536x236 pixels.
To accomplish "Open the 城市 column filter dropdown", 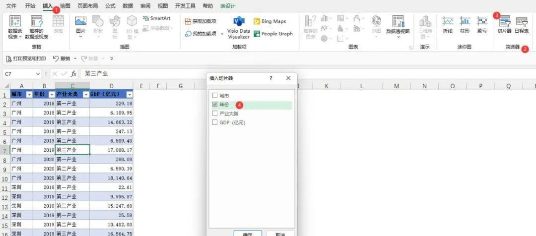I will pyautogui.click(x=29, y=95).
